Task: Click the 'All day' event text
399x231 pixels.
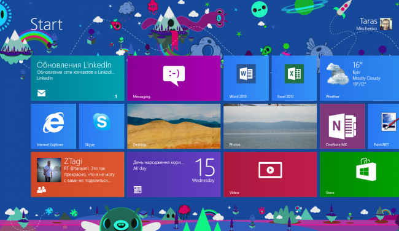Action: tap(140, 168)
